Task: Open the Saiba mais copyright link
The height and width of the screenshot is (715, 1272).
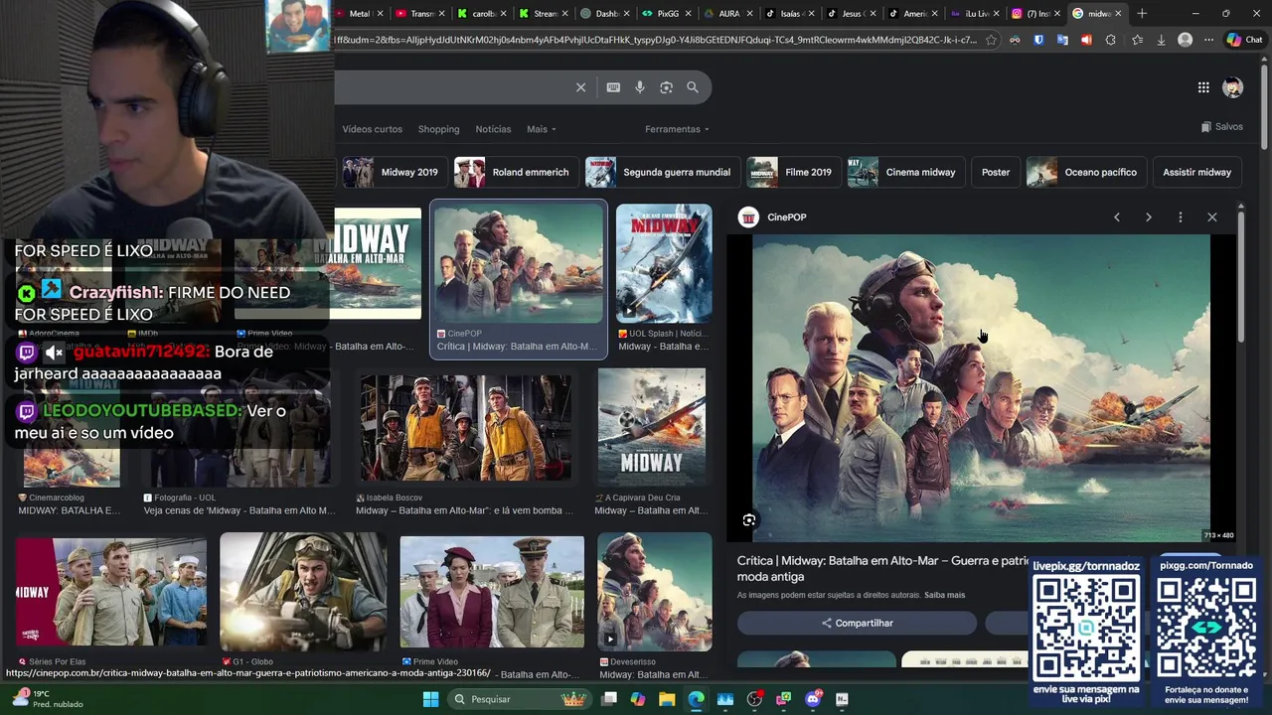Action: [944, 596]
